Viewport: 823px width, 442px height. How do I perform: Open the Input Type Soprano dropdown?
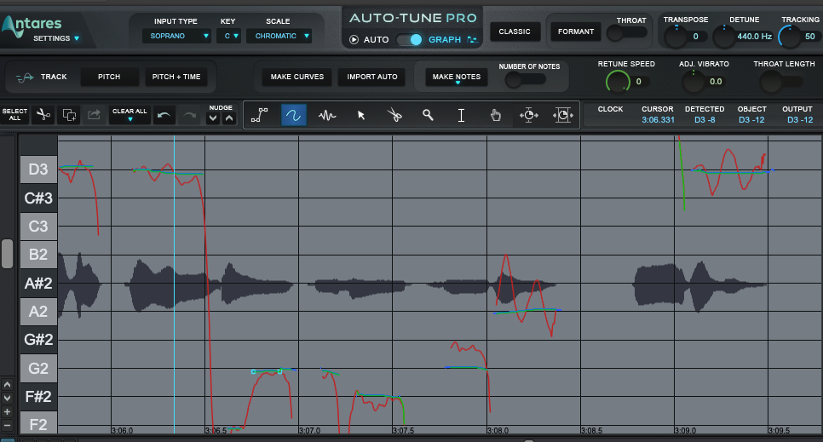point(177,36)
